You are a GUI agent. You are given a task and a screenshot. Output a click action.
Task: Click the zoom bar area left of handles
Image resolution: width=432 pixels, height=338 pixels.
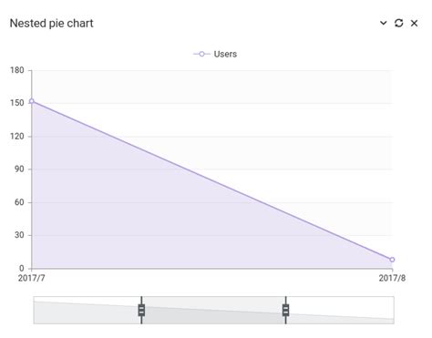pos(86,310)
